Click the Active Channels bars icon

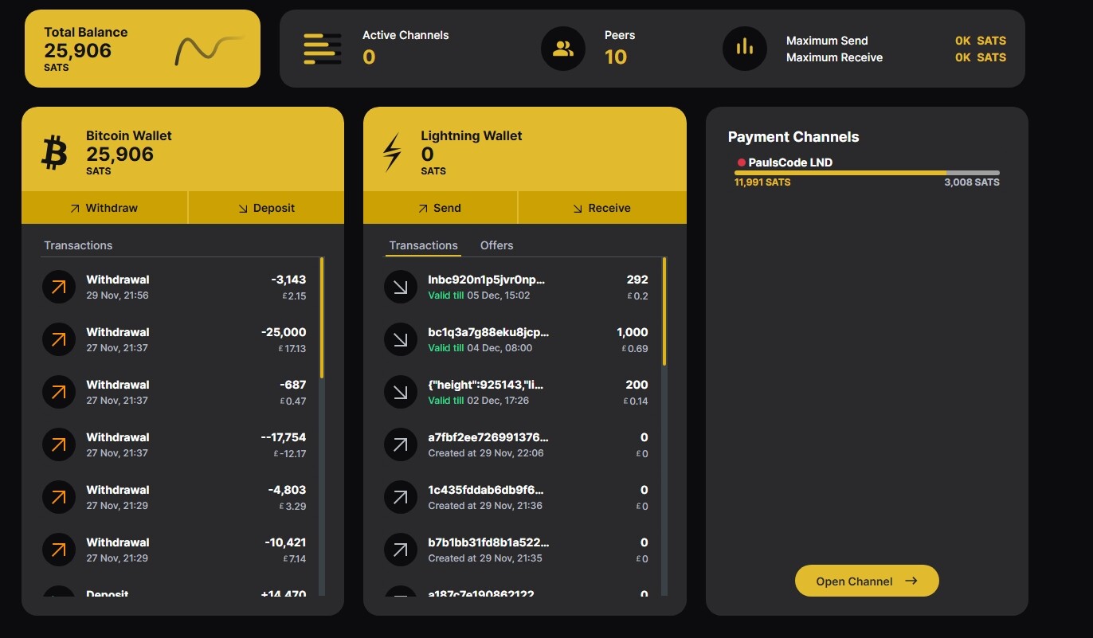[322, 49]
